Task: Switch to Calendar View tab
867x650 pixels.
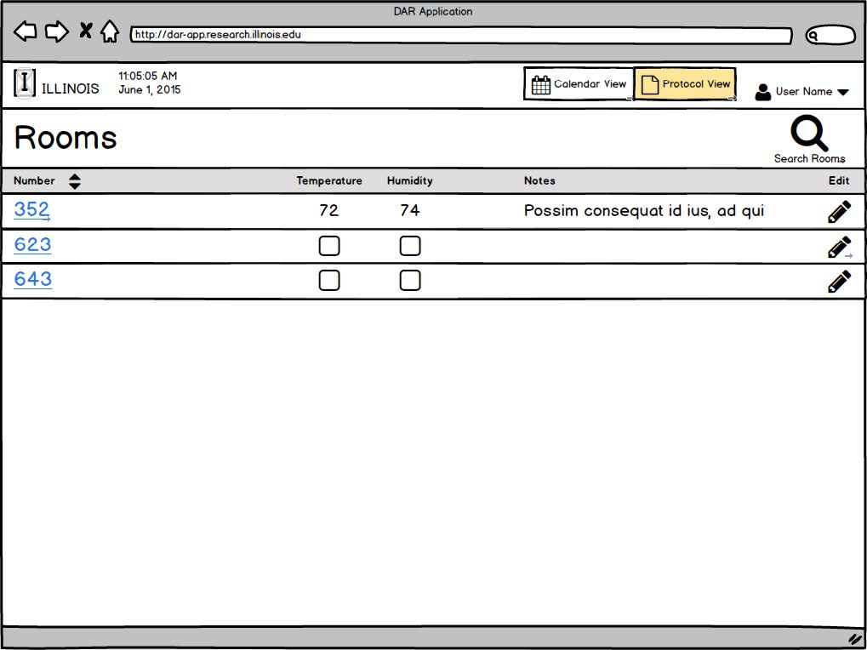Action: coord(579,84)
